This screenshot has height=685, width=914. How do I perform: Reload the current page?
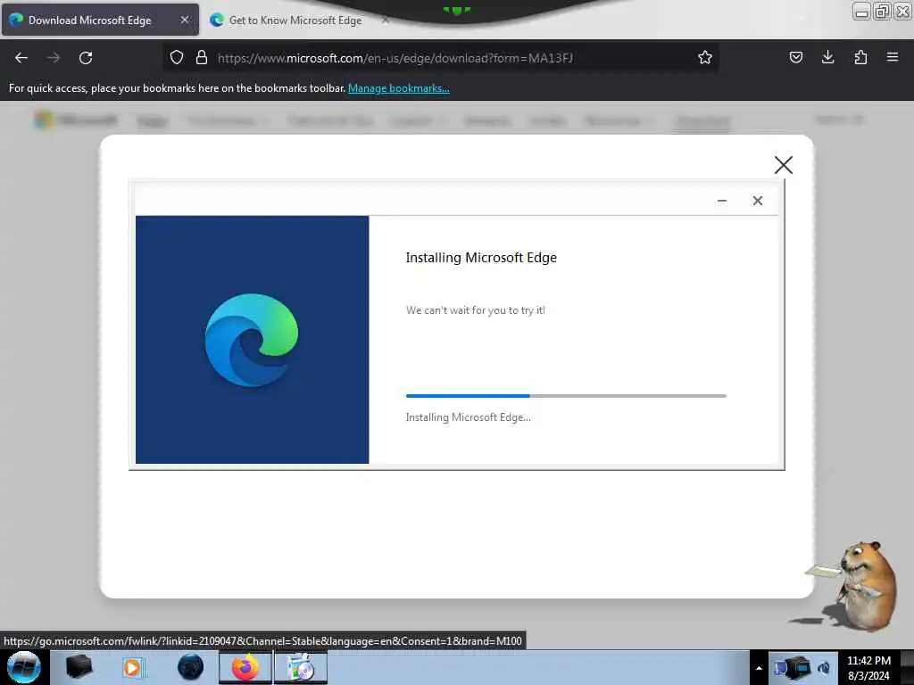(86, 58)
